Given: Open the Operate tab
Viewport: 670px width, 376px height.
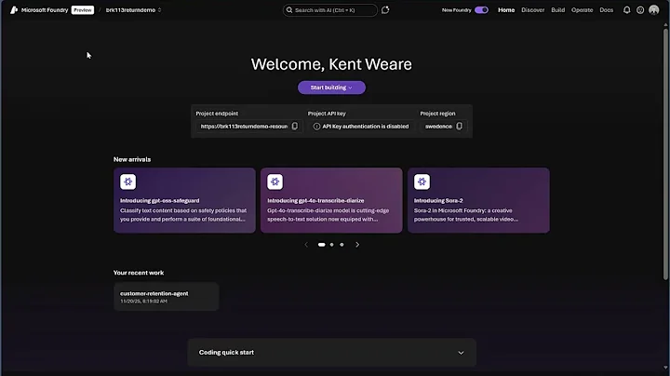Looking at the screenshot, I should pos(582,10).
